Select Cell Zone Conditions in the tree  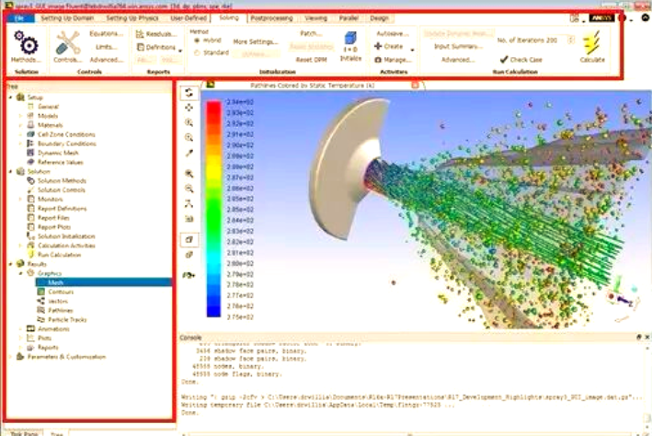(x=66, y=134)
